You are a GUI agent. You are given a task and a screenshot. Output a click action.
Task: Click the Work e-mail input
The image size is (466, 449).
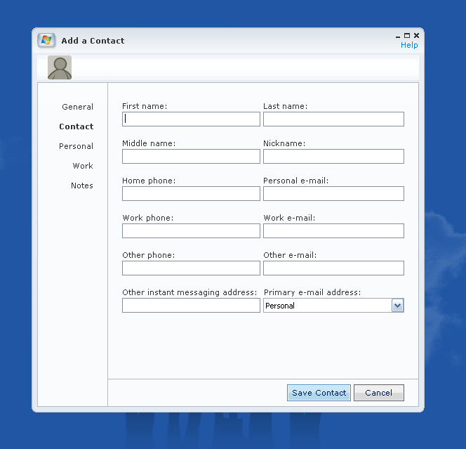point(333,231)
